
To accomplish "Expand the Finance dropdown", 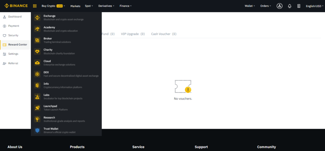I will point(125,6).
